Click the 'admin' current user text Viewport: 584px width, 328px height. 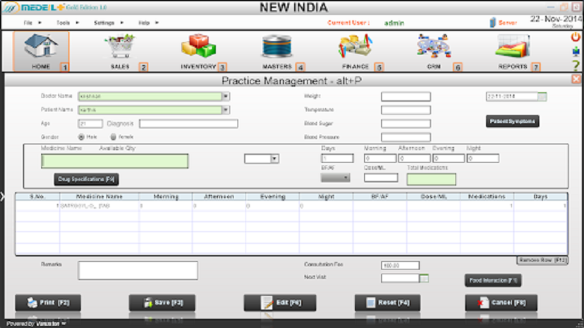tap(394, 23)
